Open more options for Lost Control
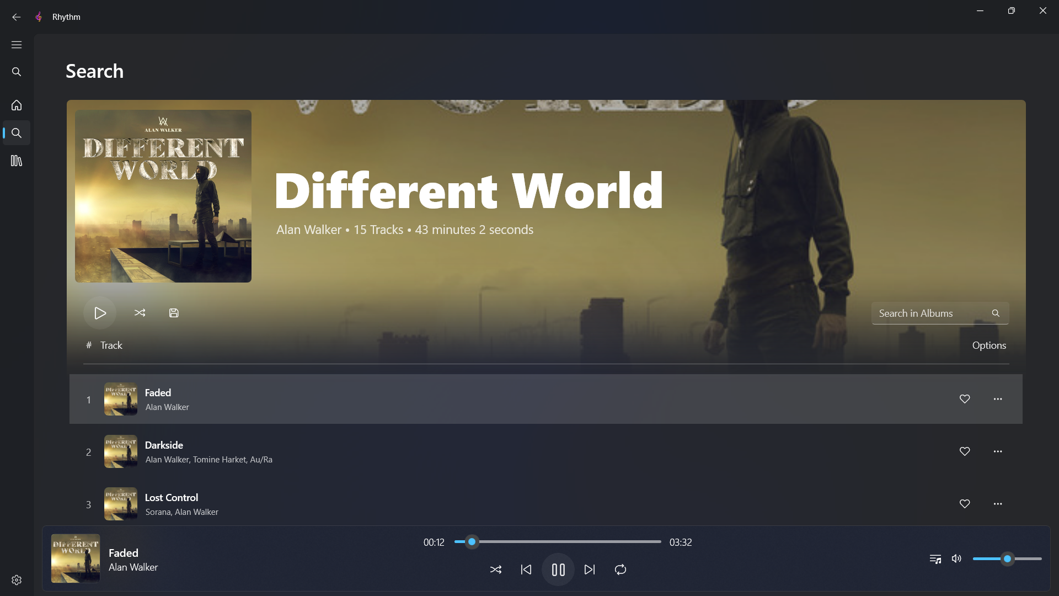The height and width of the screenshot is (596, 1059). tap(998, 504)
